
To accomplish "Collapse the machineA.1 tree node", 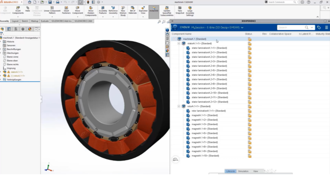I will pyautogui.click(x=175, y=39).
